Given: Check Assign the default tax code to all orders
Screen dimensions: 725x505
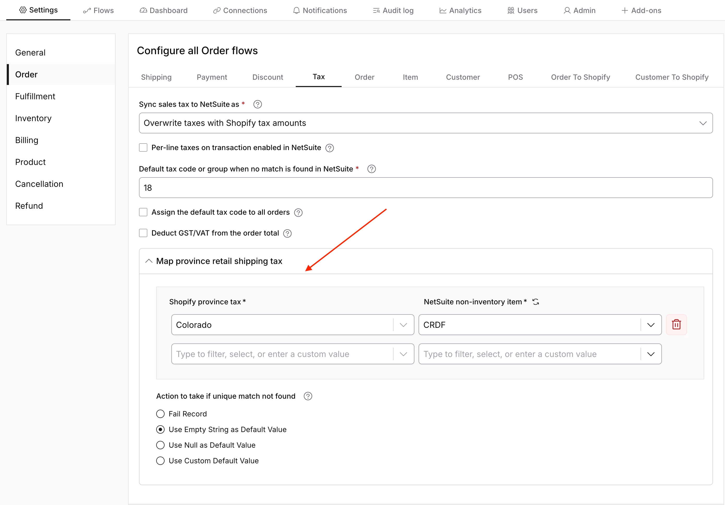Looking at the screenshot, I should pos(143,212).
